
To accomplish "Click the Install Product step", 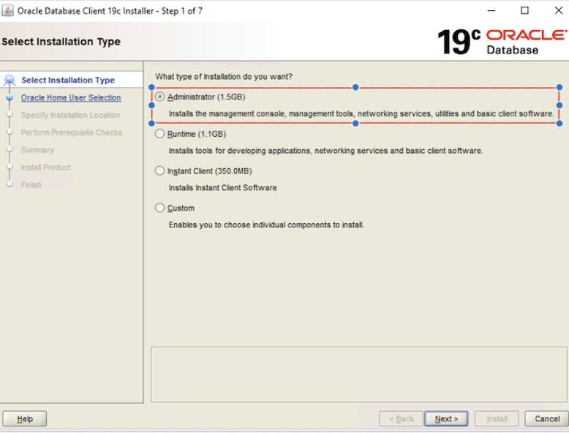I will pyautogui.click(x=46, y=167).
